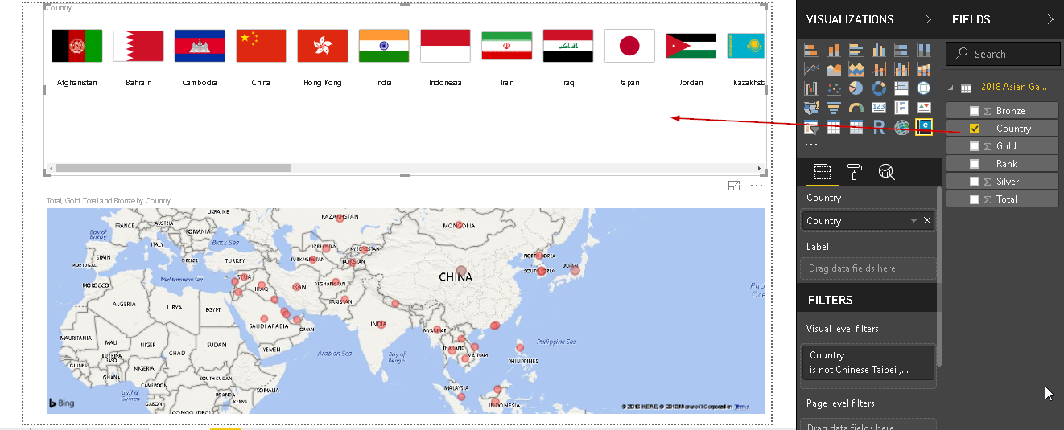The image size is (1064, 430).
Task: Check the Total field checkbox
Action: pyautogui.click(x=975, y=199)
